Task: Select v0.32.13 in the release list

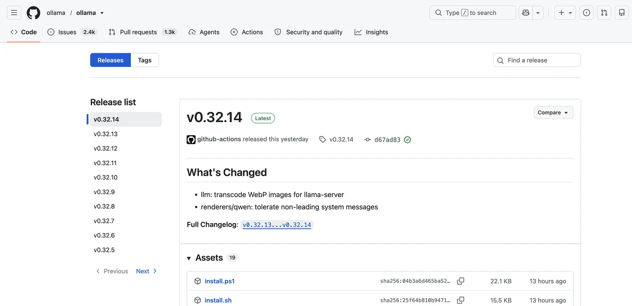Action: pos(125,134)
